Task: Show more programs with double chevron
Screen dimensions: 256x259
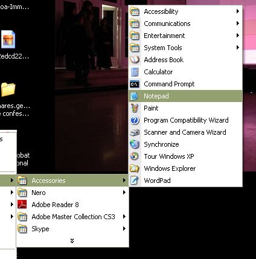Action: 72,241
